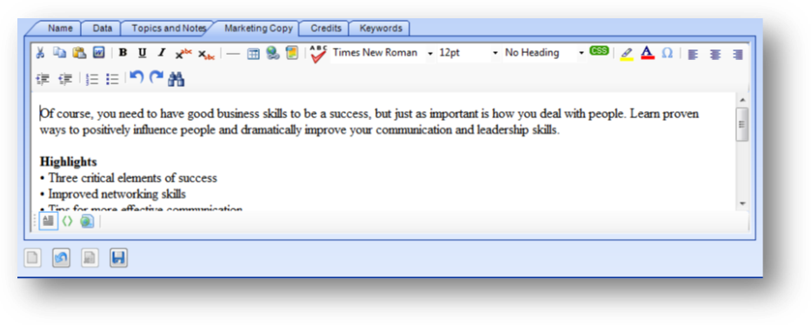This screenshot has width=811, height=325.
Task: Toggle Underline formatting
Action: [143, 53]
